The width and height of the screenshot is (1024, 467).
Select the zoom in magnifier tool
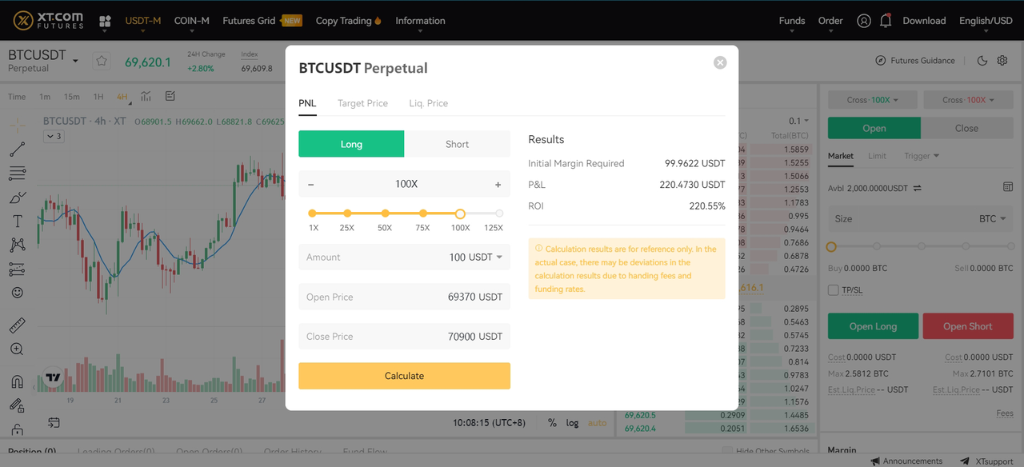pos(17,349)
